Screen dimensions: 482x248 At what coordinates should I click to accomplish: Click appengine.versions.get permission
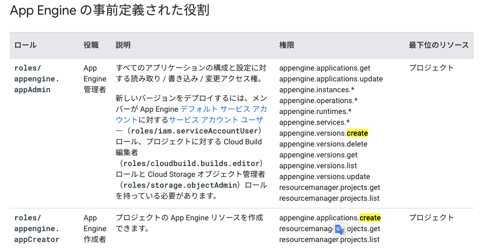pyautogui.click(x=318, y=155)
